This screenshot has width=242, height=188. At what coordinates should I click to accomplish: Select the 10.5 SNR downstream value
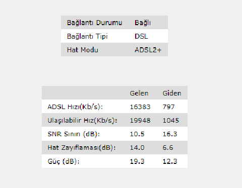click(137, 134)
